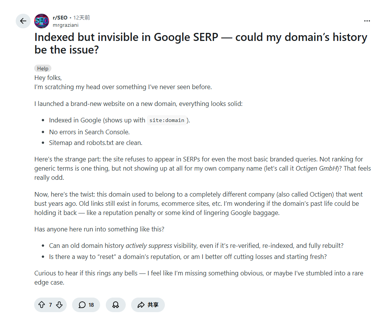Click the site:domain code snippet

pyautogui.click(x=167, y=120)
